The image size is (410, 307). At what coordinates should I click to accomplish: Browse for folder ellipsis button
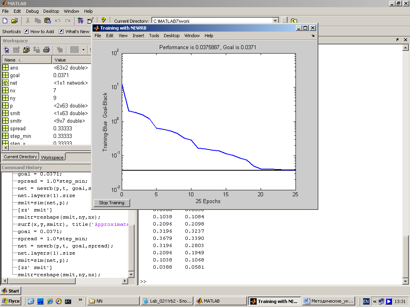[285, 21]
